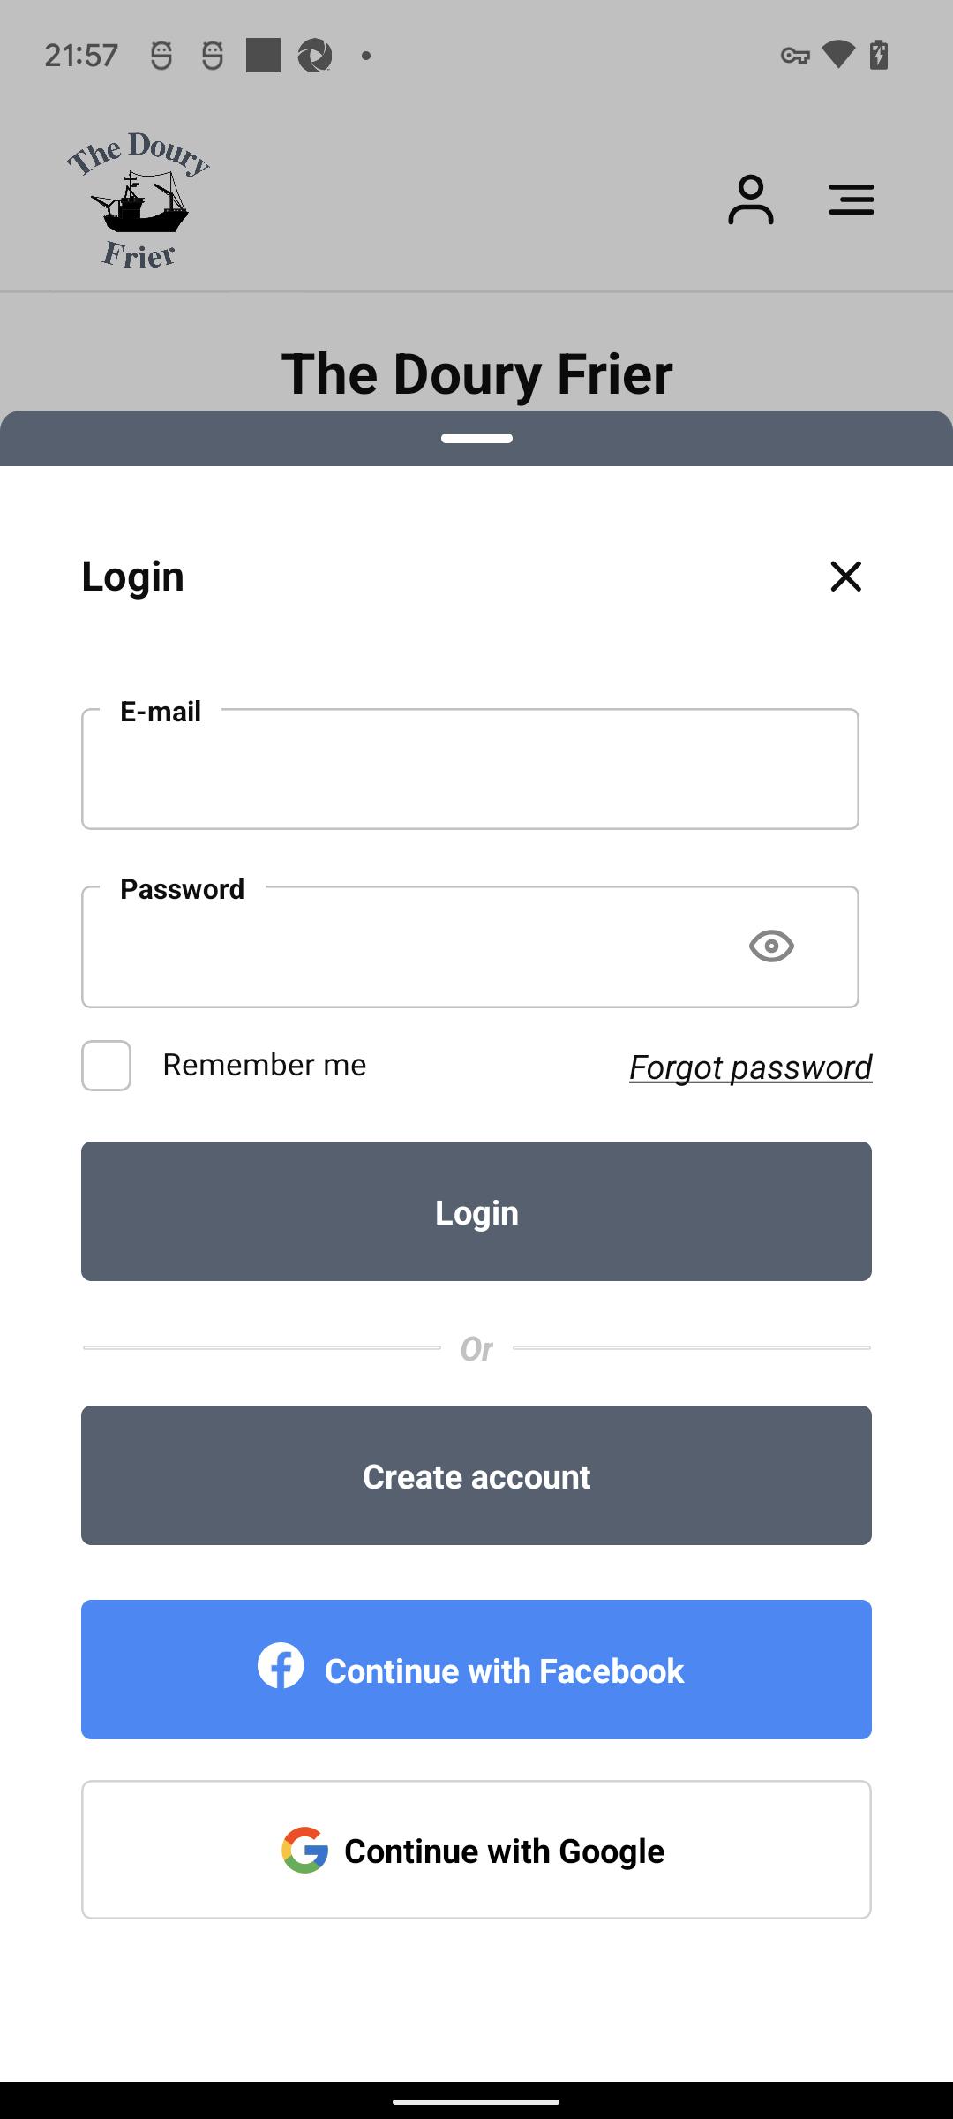Tap the Facebook logo icon
The width and height of the screenshot is (953, 2119).
coord(281,1666)
